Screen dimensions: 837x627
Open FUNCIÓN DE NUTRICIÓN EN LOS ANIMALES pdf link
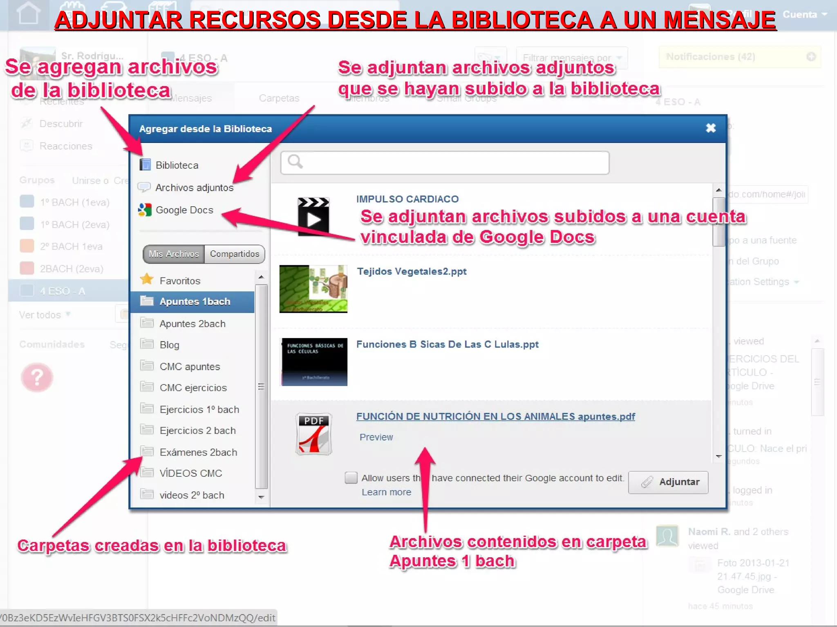pos(495,416)
